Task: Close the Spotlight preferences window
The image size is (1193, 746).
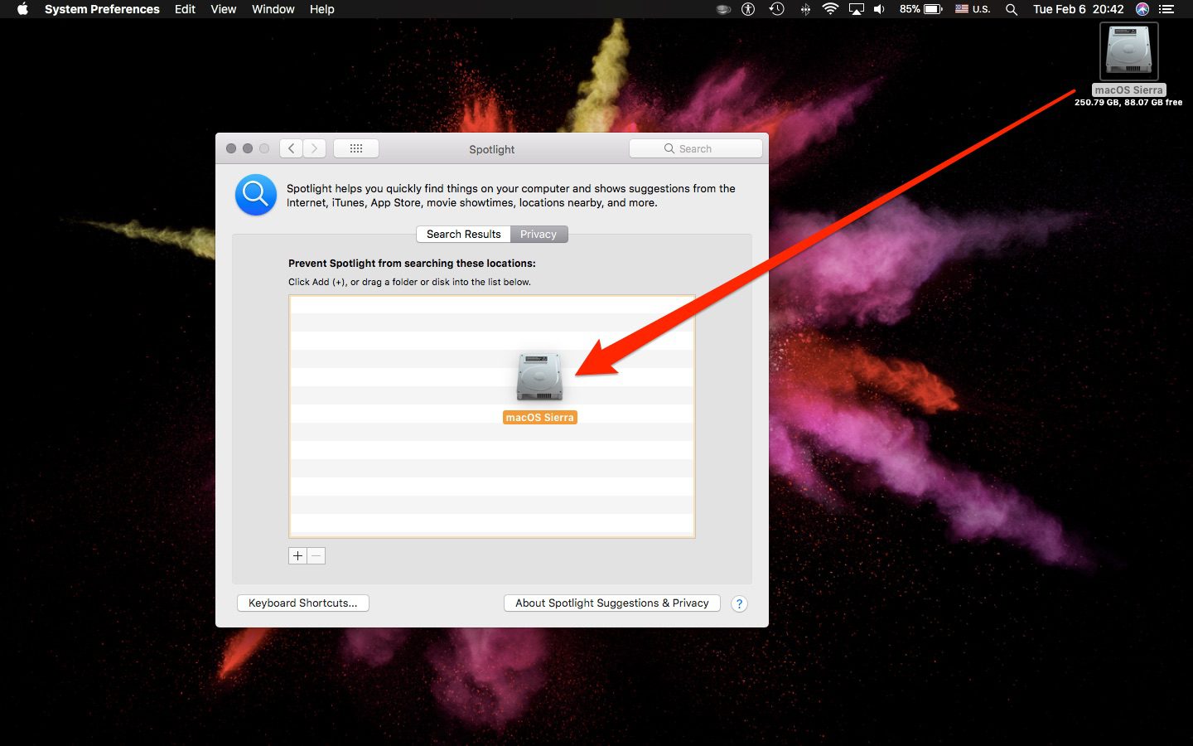Action: [x=231, y=148]
